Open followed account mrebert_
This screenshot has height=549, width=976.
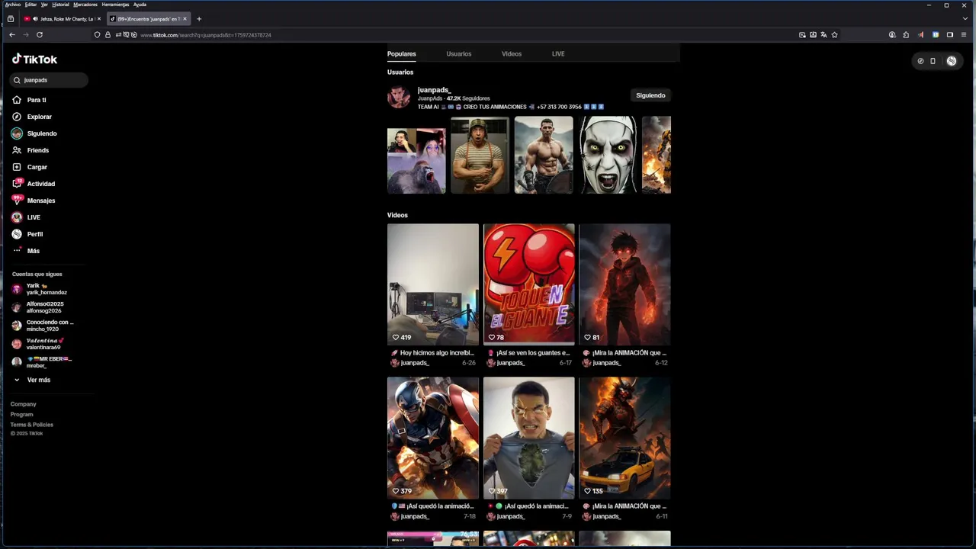(47, 362)
